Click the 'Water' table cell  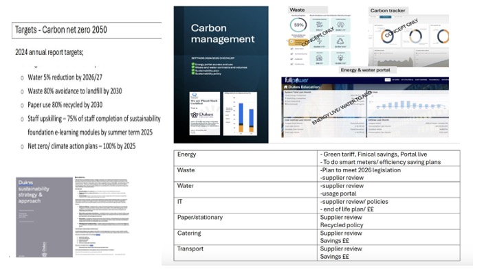pos(245,189)
